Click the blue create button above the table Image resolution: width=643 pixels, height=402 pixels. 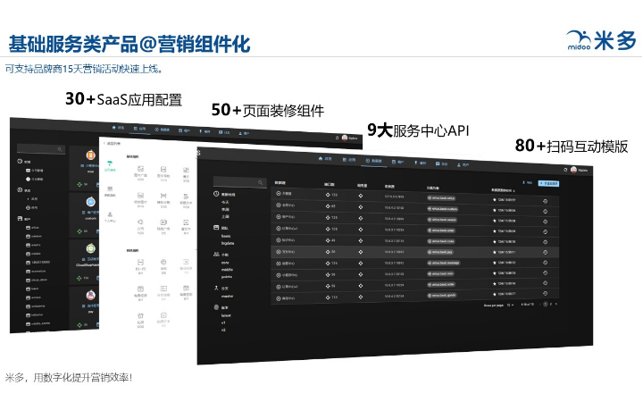tap(548, 183)
